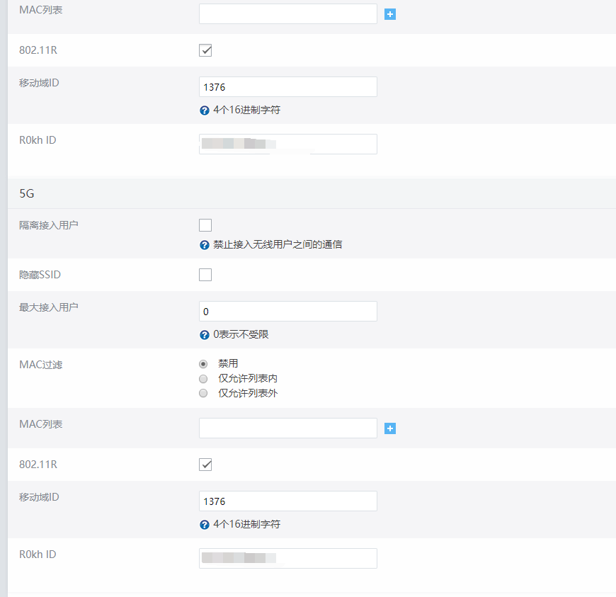Tick the 隐藏SSID checkbox
The width and height of the screenshot is (616, 597).
(x=205, y=275)
